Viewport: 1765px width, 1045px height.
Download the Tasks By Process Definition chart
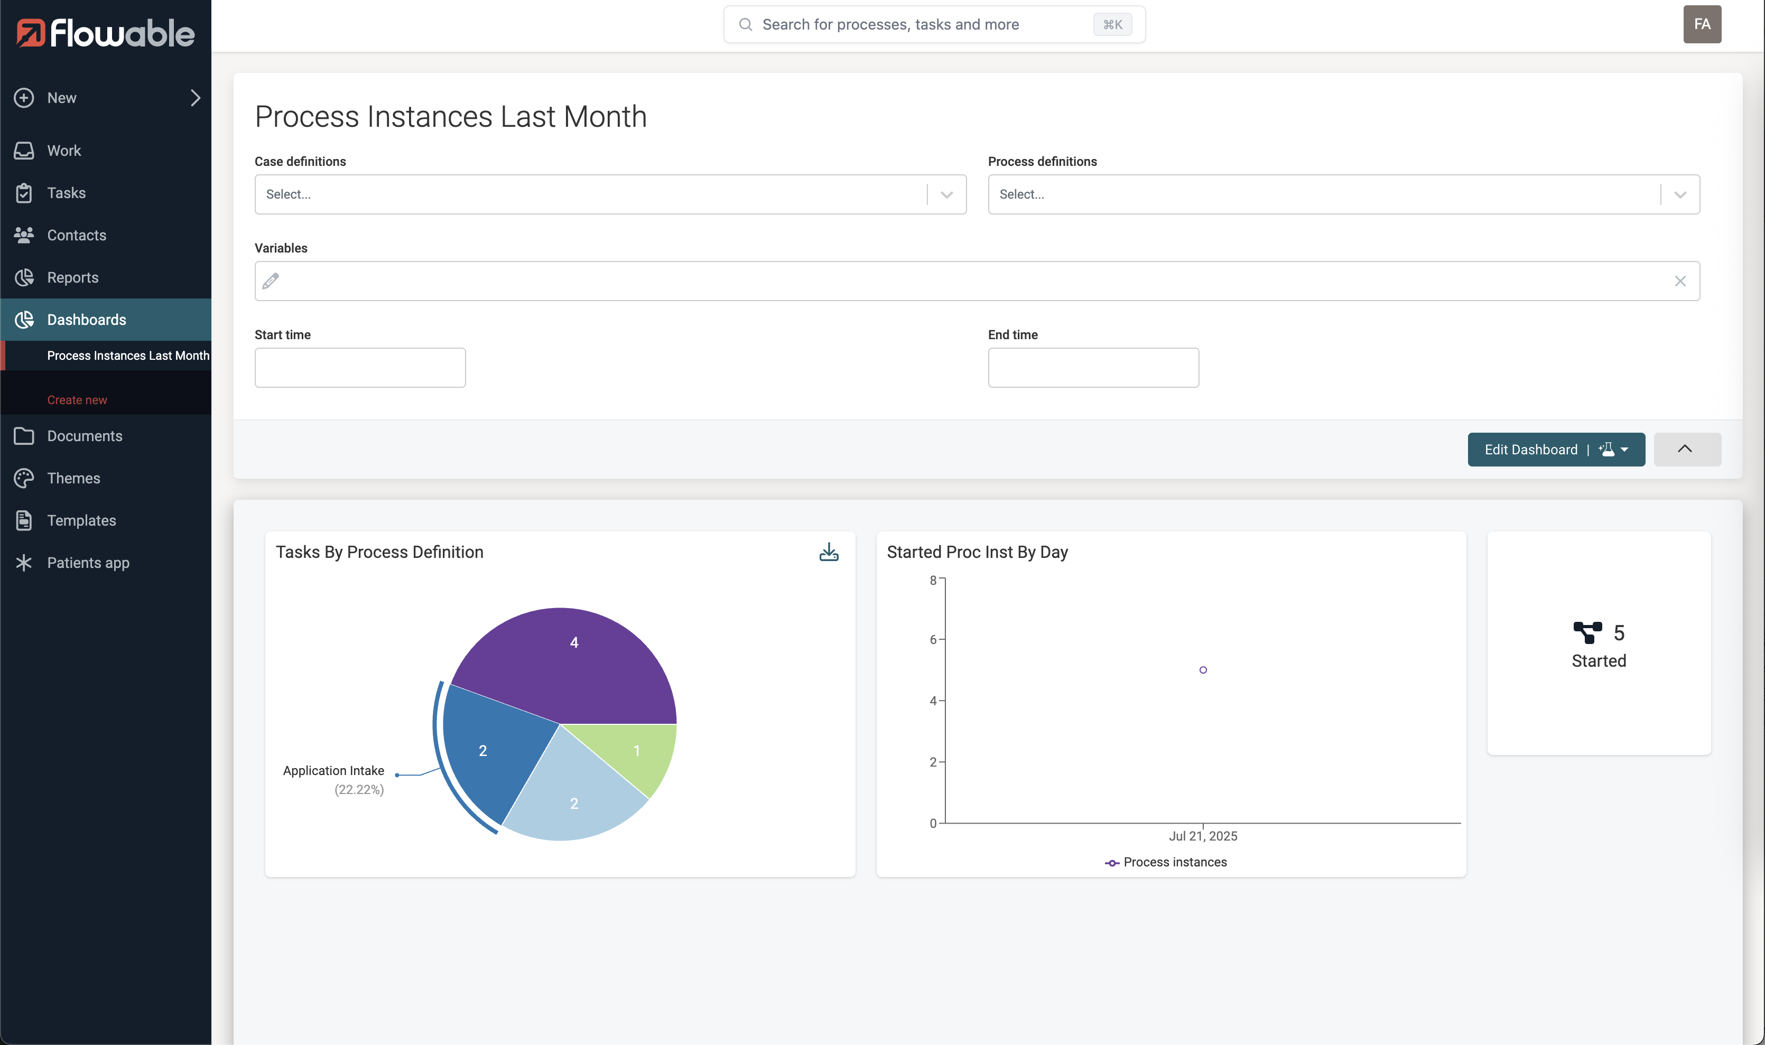click(829, 552)
